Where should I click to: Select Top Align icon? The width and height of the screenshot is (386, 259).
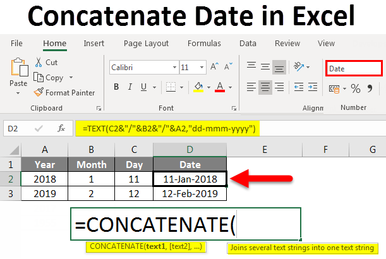(x=251, y=66)
